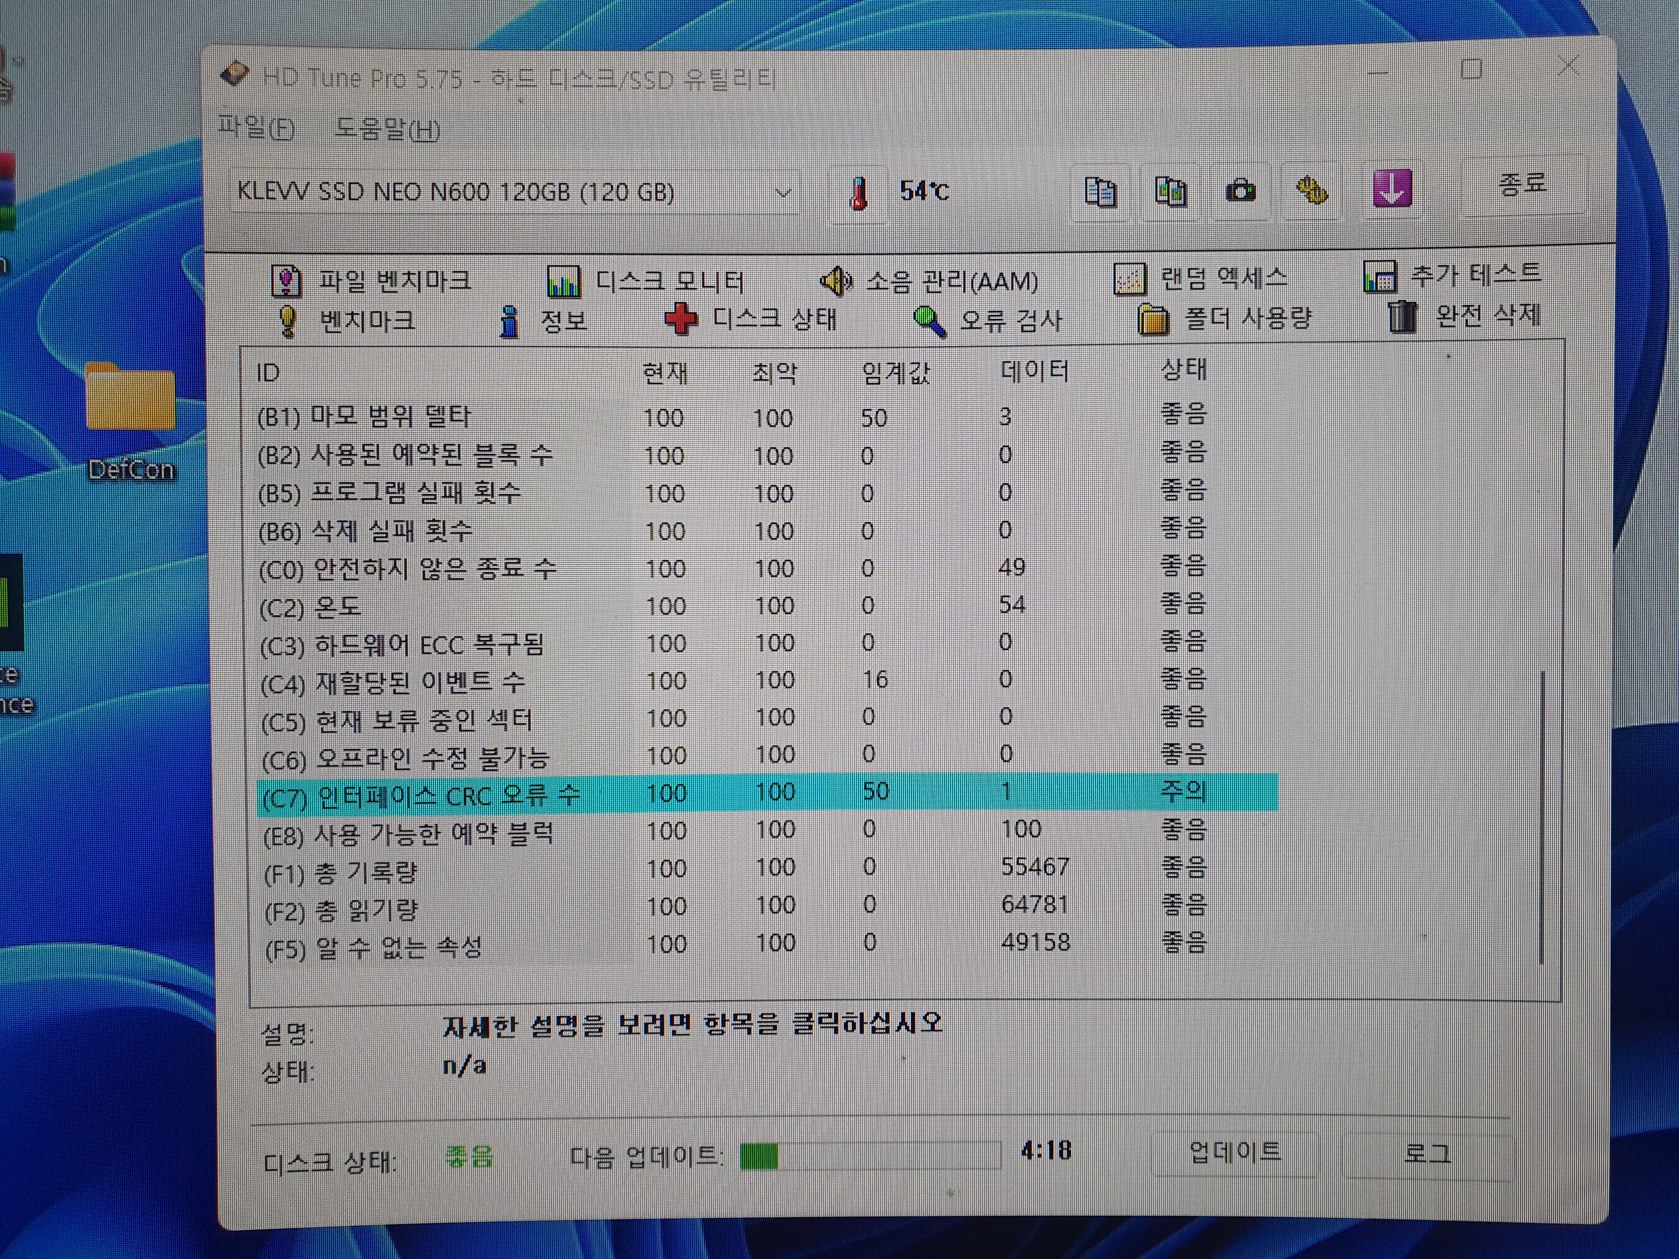Select the (B1) 마모 범위 델타 row
This screenshot has height=1259, width=1679.
pos(767,417)
